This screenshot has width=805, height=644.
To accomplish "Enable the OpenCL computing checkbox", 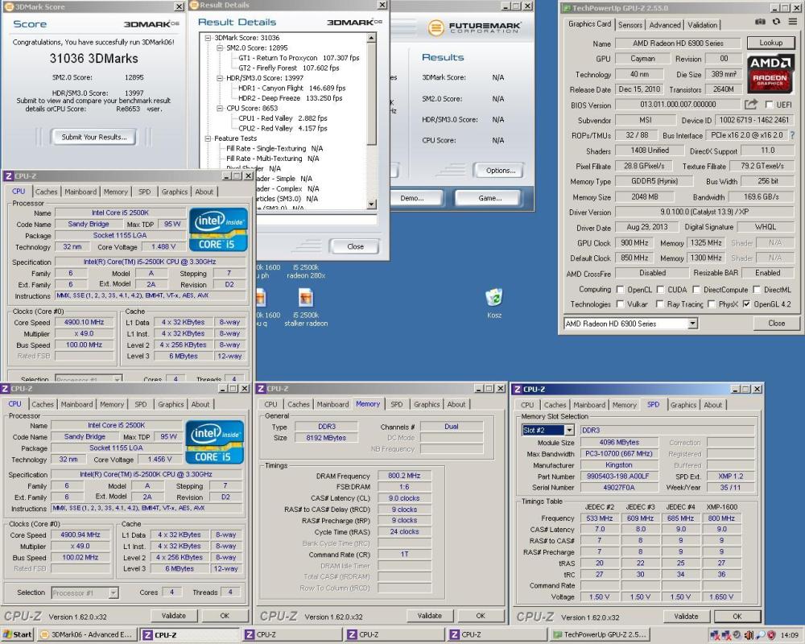I will [620, 290].
